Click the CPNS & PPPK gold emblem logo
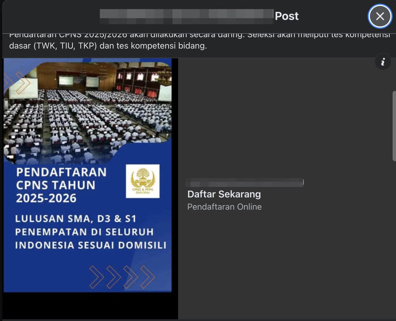 pos(143,181)
